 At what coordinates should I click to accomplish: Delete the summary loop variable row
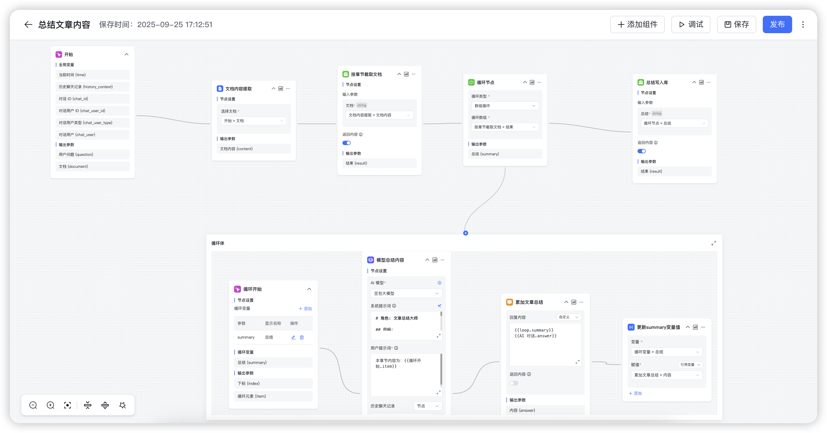302,338
